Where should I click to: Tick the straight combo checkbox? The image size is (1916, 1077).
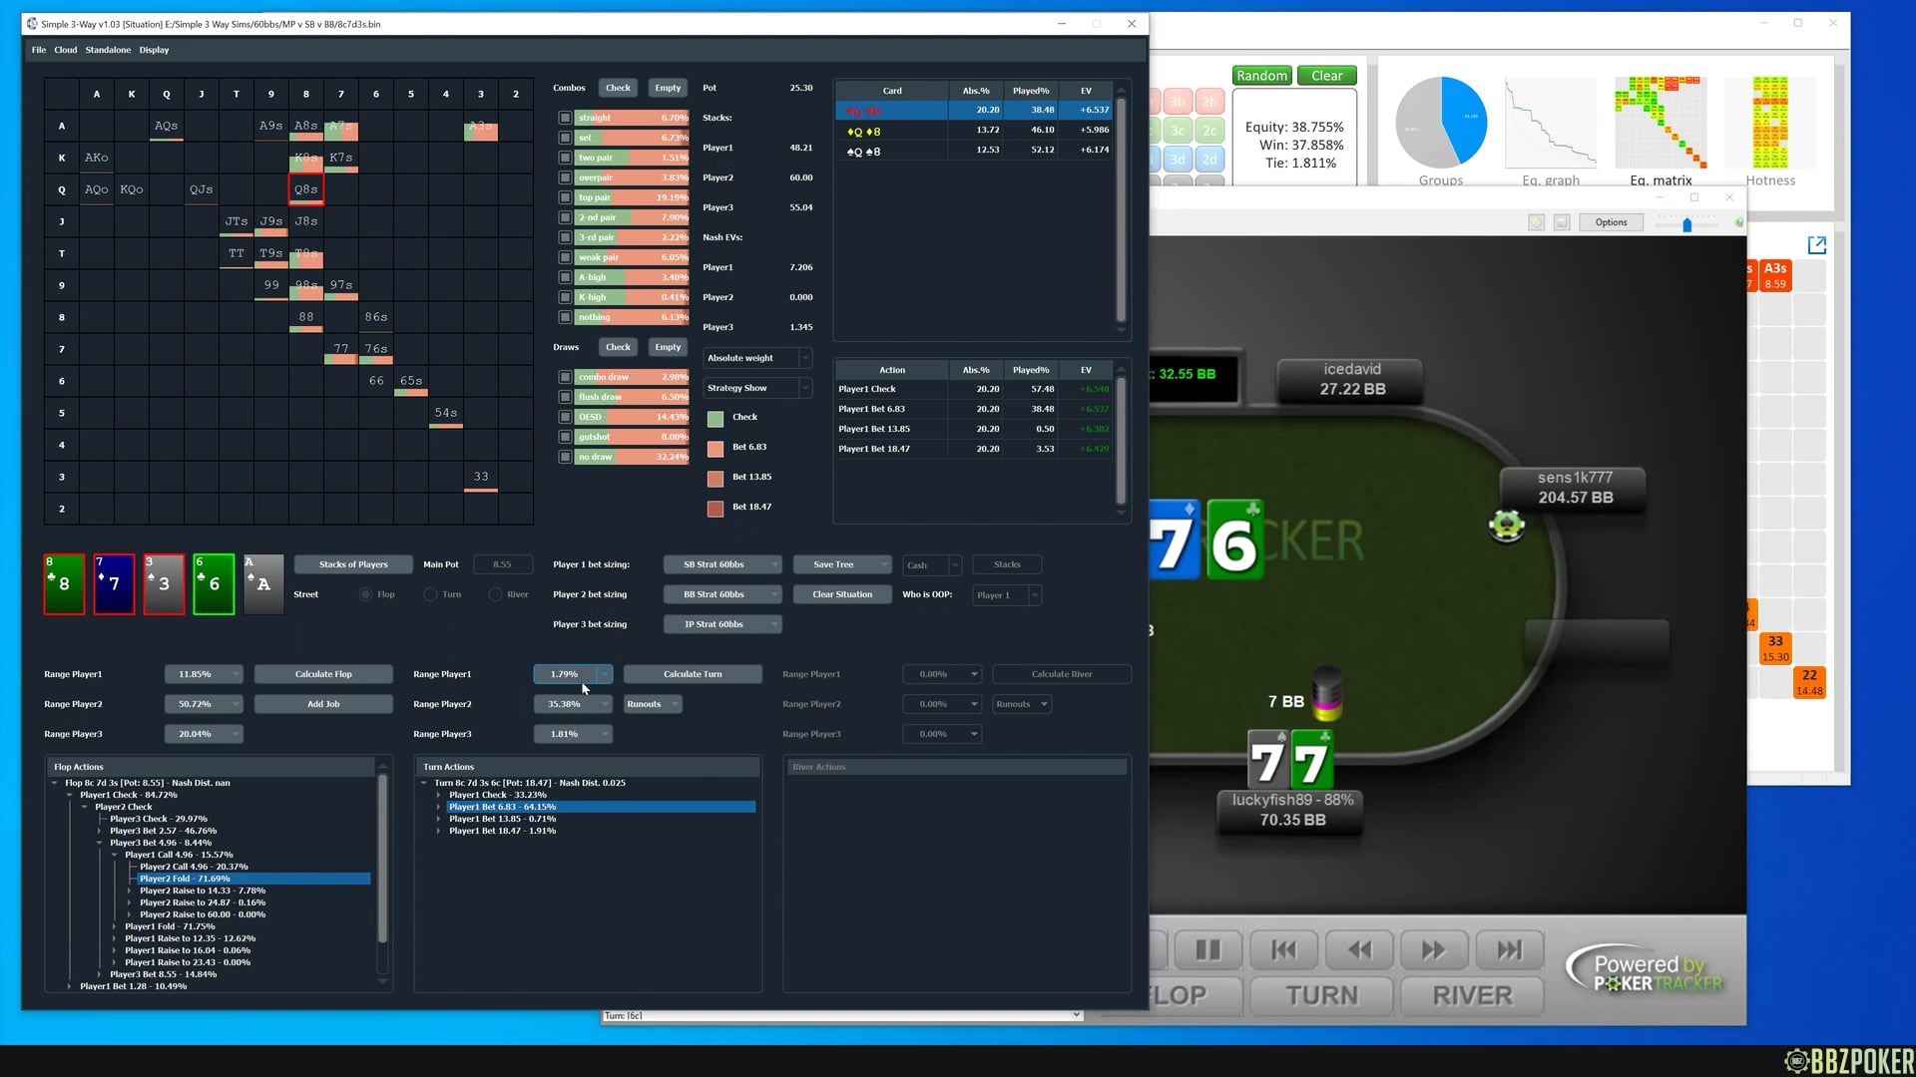565,118
